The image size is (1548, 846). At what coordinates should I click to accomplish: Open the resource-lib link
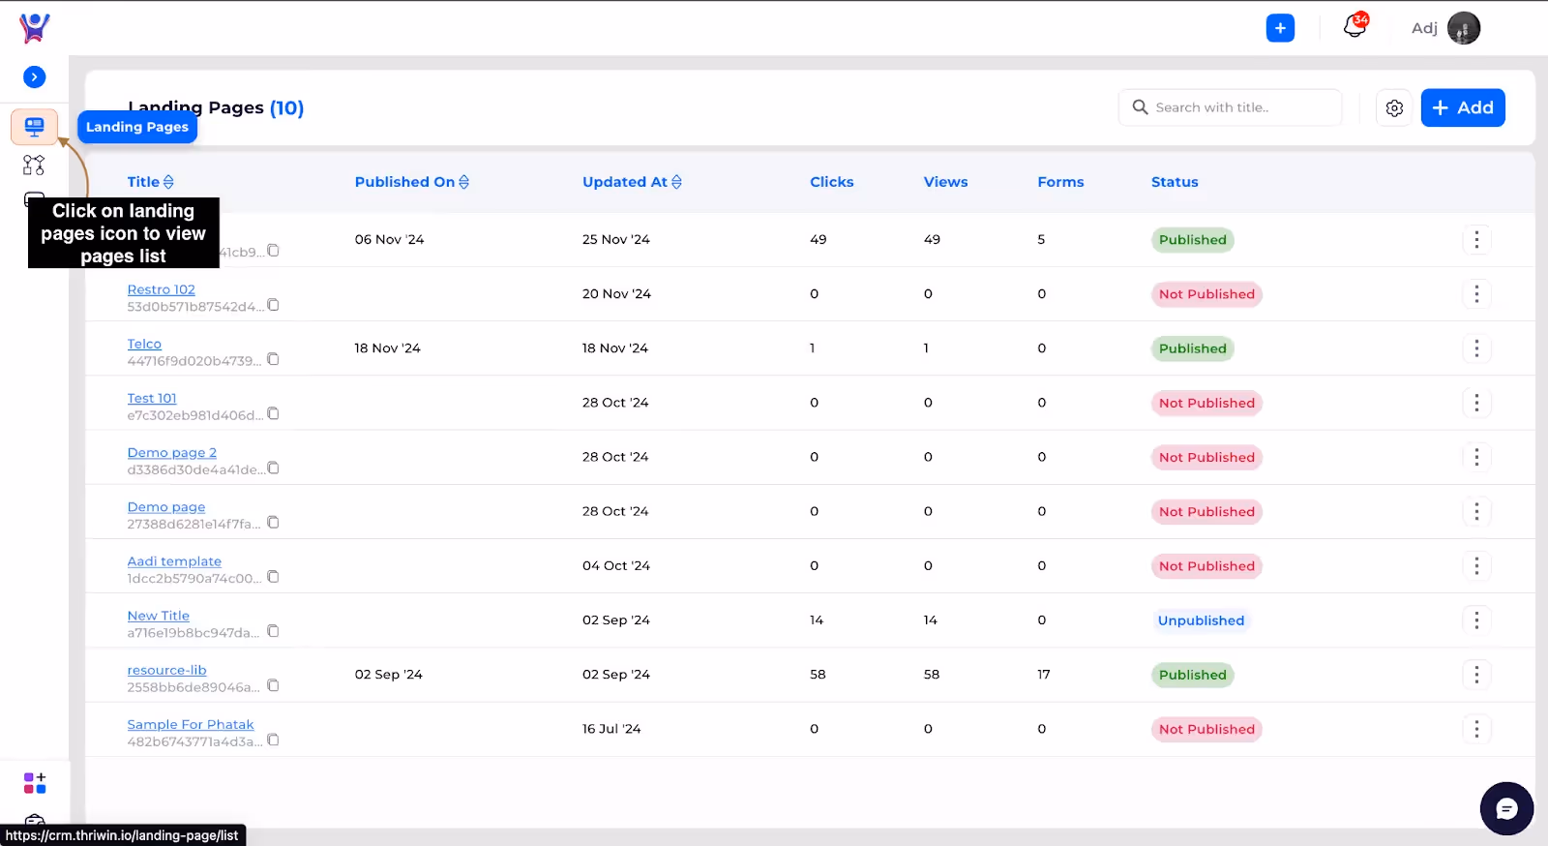[166, 670]
